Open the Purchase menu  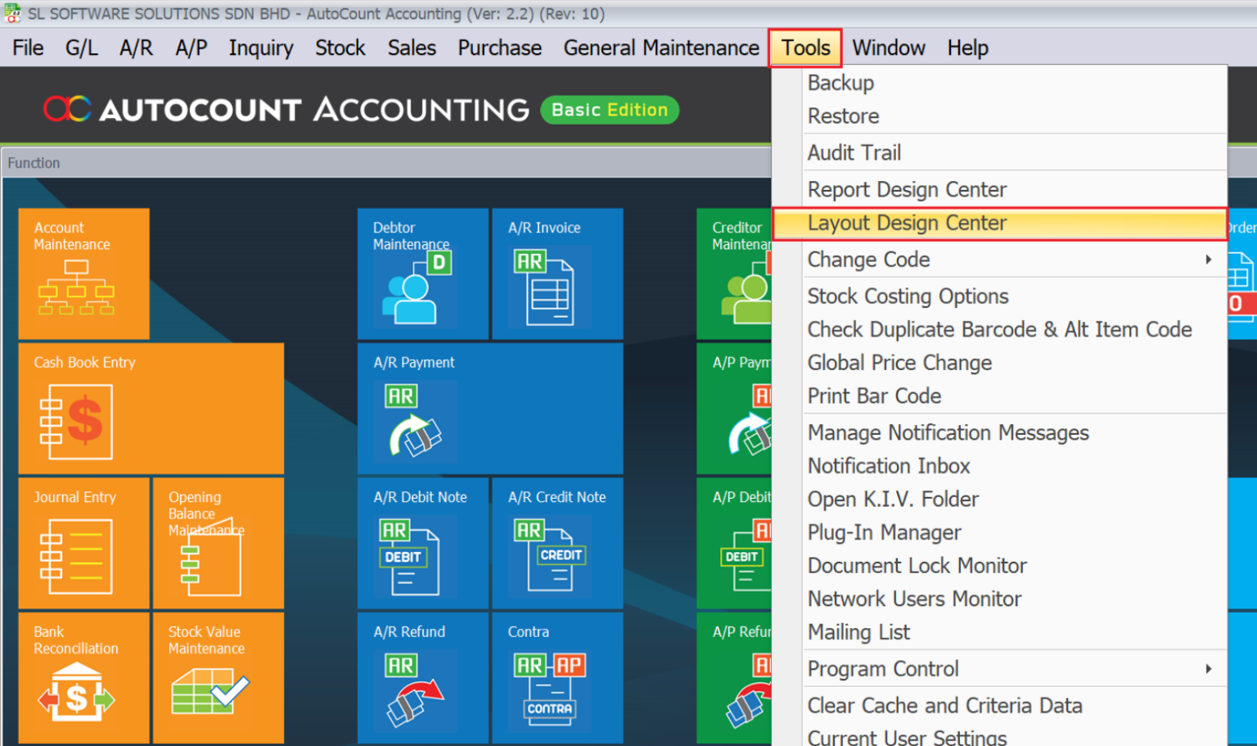click(x=499, y=47)
